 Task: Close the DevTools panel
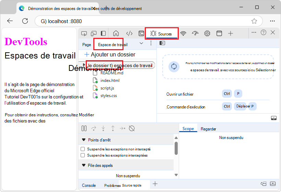(x=273, y=33)
